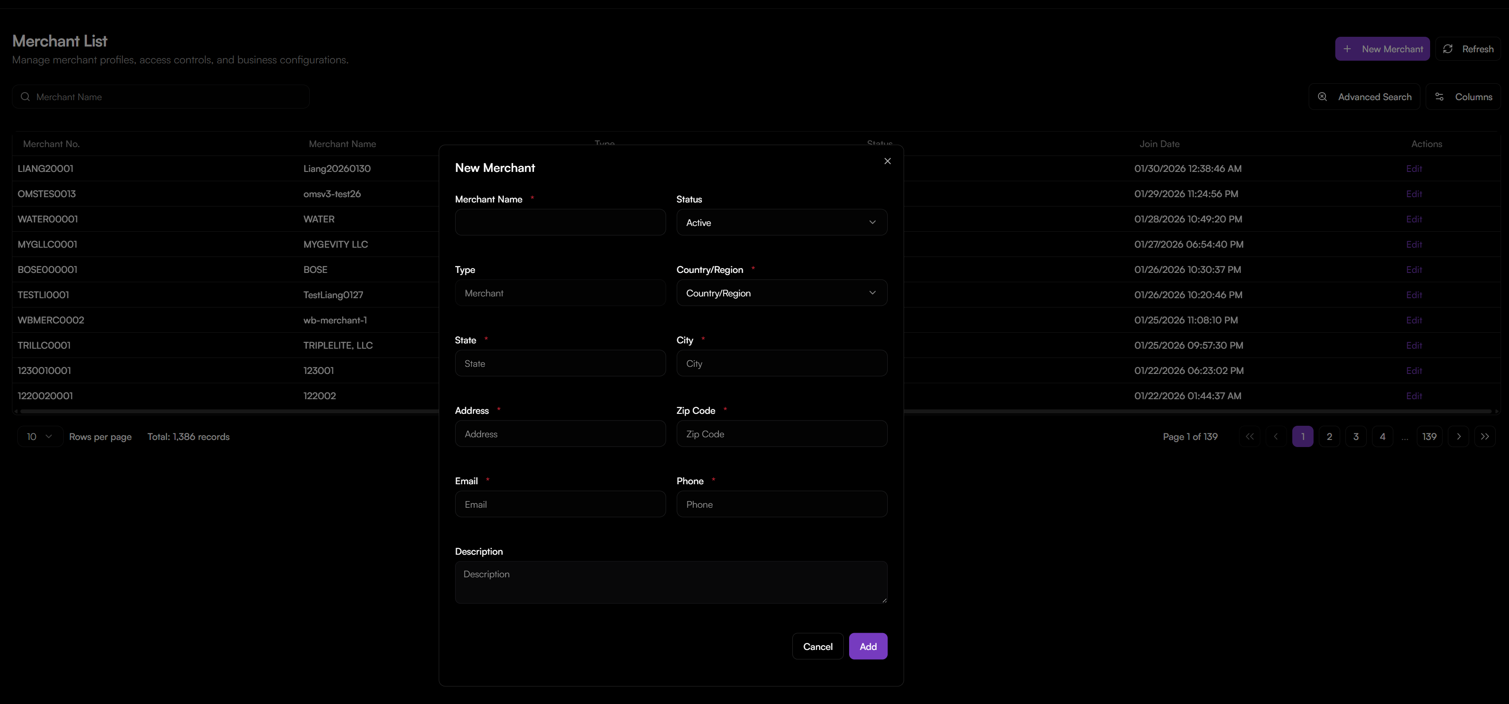Select page 139 in pagination
The width and height of the screenshot is (1509, 704).
1429,436
